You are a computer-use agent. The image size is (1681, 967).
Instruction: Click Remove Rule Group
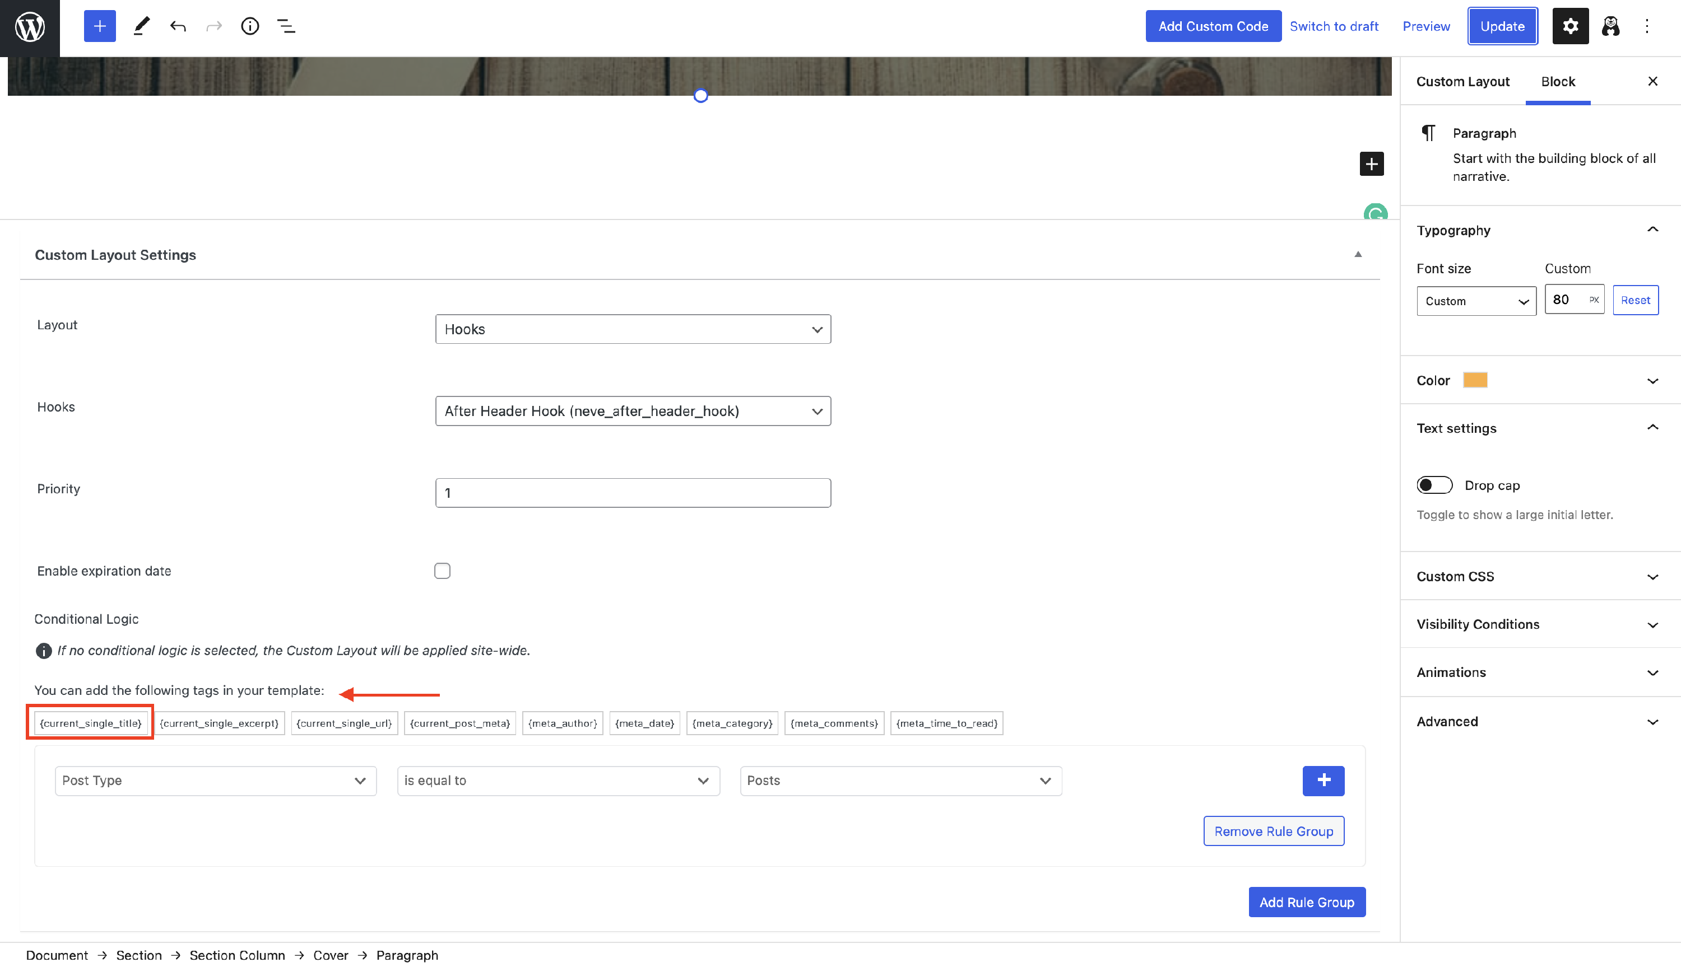tap(1273, 830)
